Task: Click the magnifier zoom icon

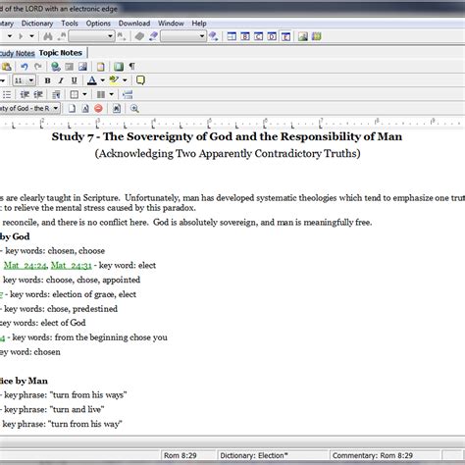Action: [x=134, y=108]
